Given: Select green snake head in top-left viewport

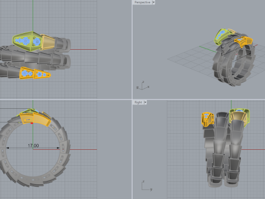Looking at the screenshot, I should tap(27, 41).
